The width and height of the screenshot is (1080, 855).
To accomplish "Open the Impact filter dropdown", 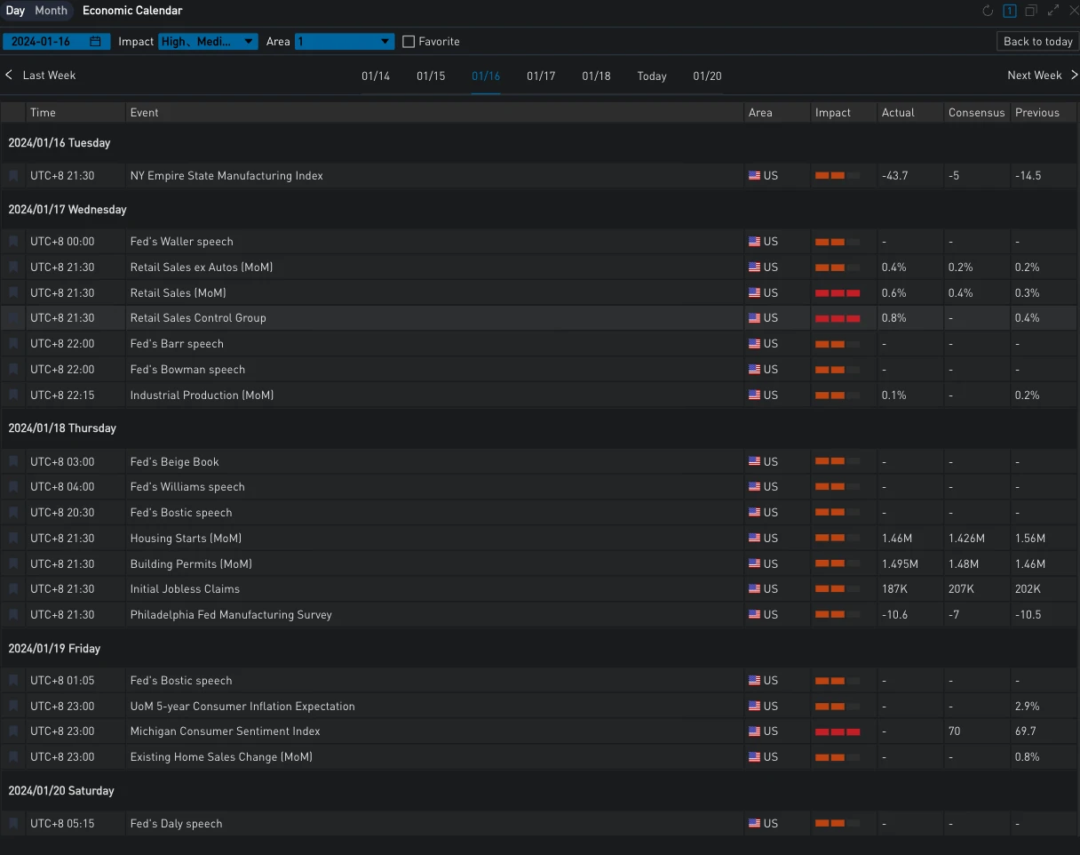I will tap(208, 42).
